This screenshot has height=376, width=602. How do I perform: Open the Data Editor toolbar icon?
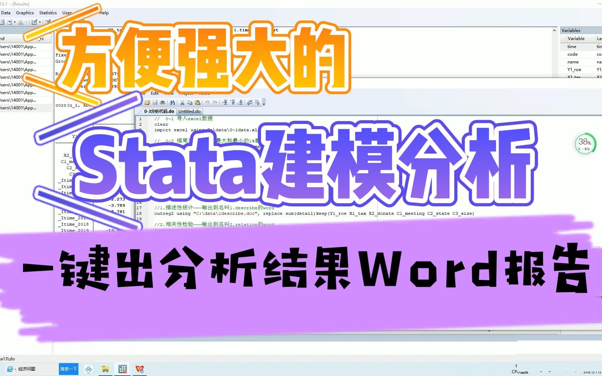tap(48, 22)
